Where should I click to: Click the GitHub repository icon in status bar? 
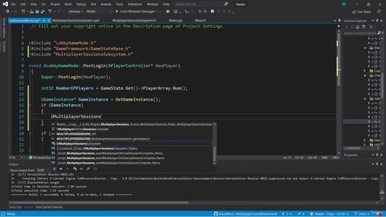pyautogui.click(x=216, y=214)
